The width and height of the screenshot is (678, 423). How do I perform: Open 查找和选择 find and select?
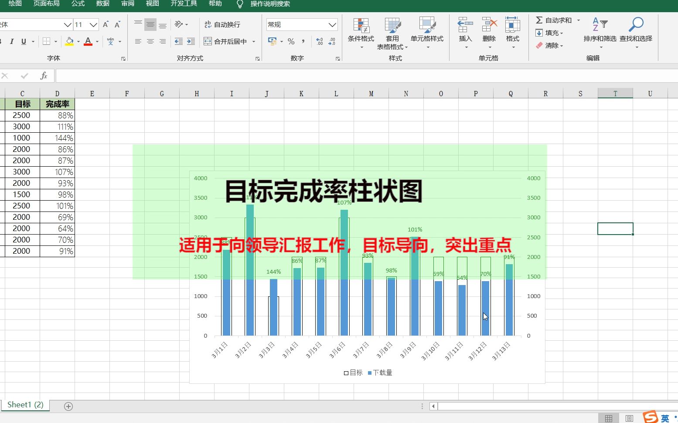(x=636, y=33)
